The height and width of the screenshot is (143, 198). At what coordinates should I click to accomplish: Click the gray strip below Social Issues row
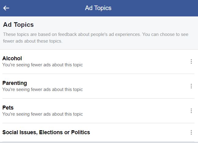pyautogui.click(x=99, y=142)
